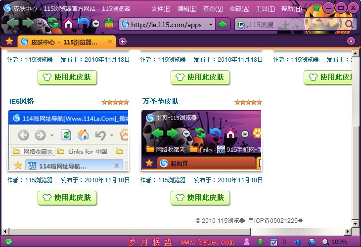Go to homepage via the house icon
The height and width of the screenshot is (247, 361).
69,23
